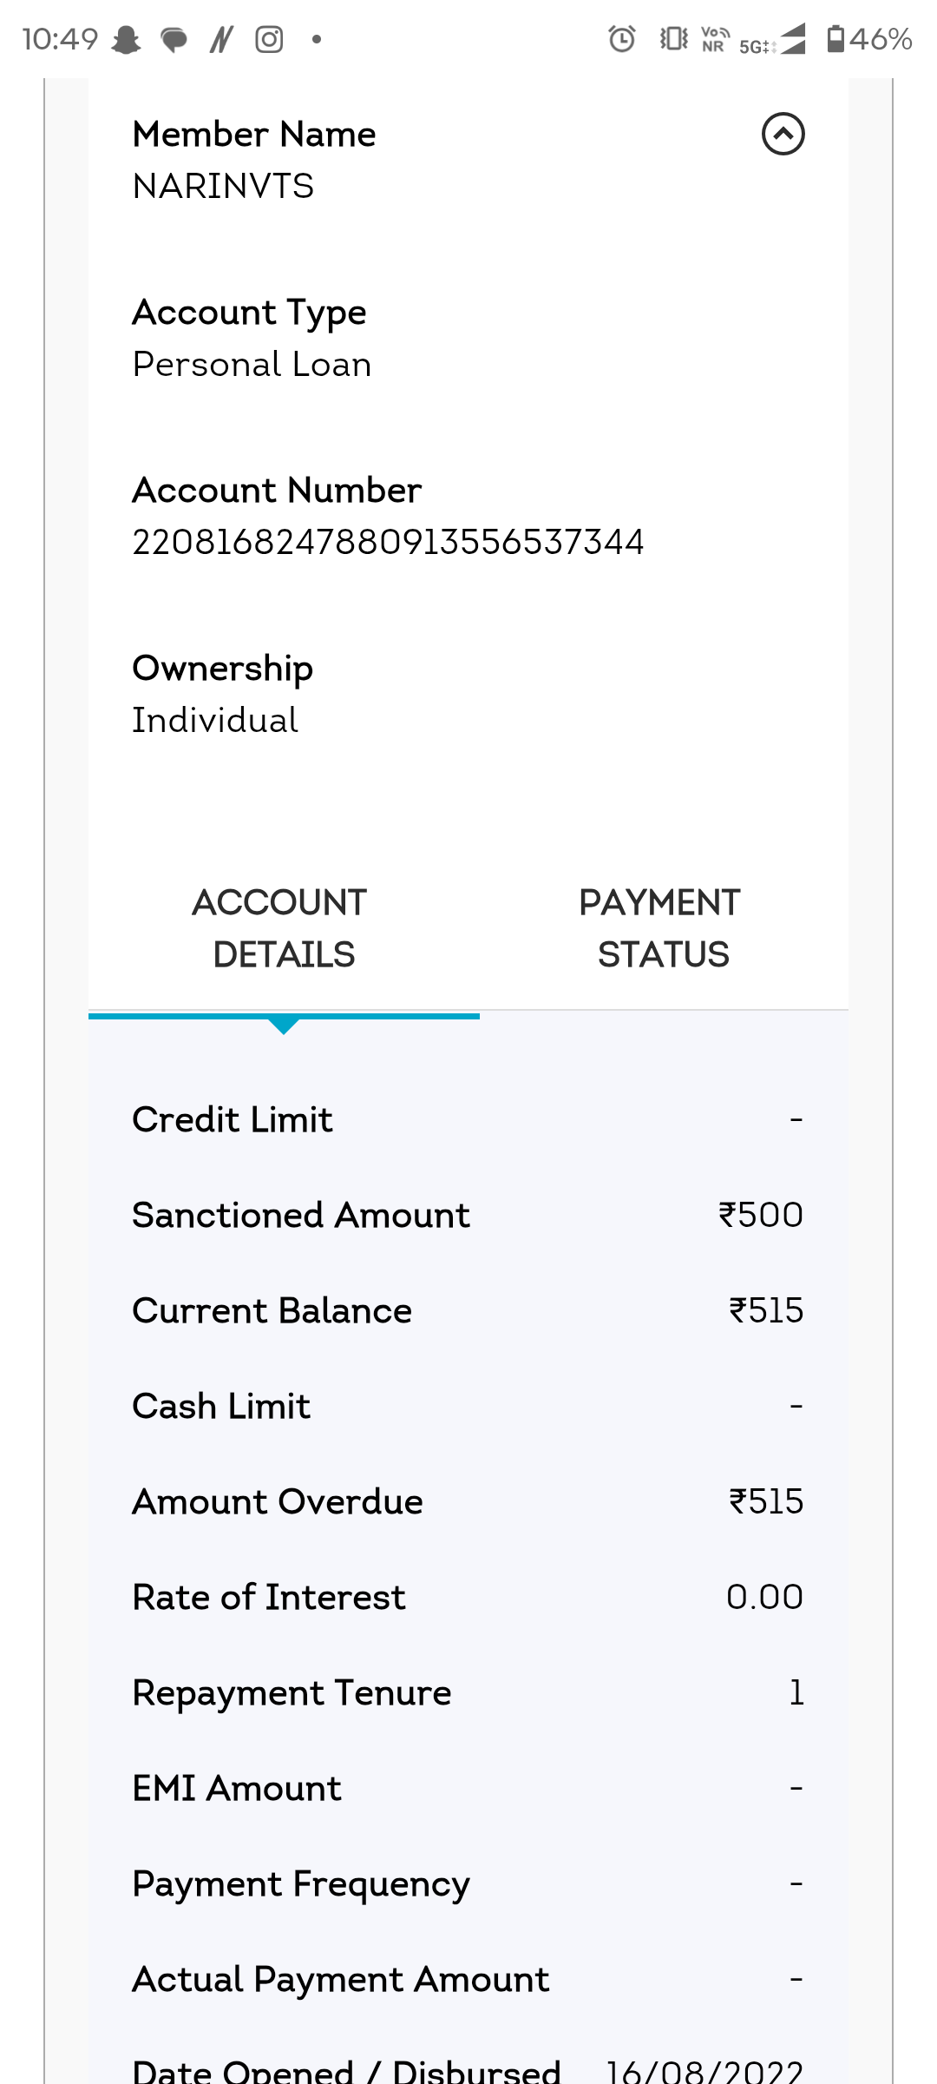Tap the Personal Loan account type text
This screenshot has height=2084, width=937.
click(252, 365)
